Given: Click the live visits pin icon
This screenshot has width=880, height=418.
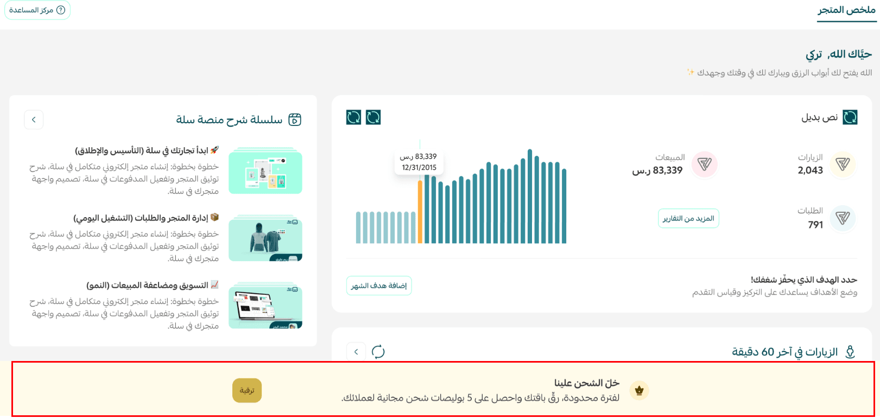Looking at the screenshot, I should point(850,352).
